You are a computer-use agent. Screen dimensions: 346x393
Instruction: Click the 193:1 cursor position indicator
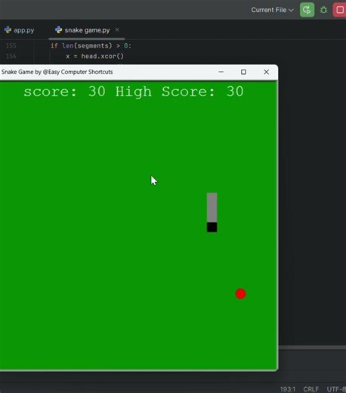point(288,389)
